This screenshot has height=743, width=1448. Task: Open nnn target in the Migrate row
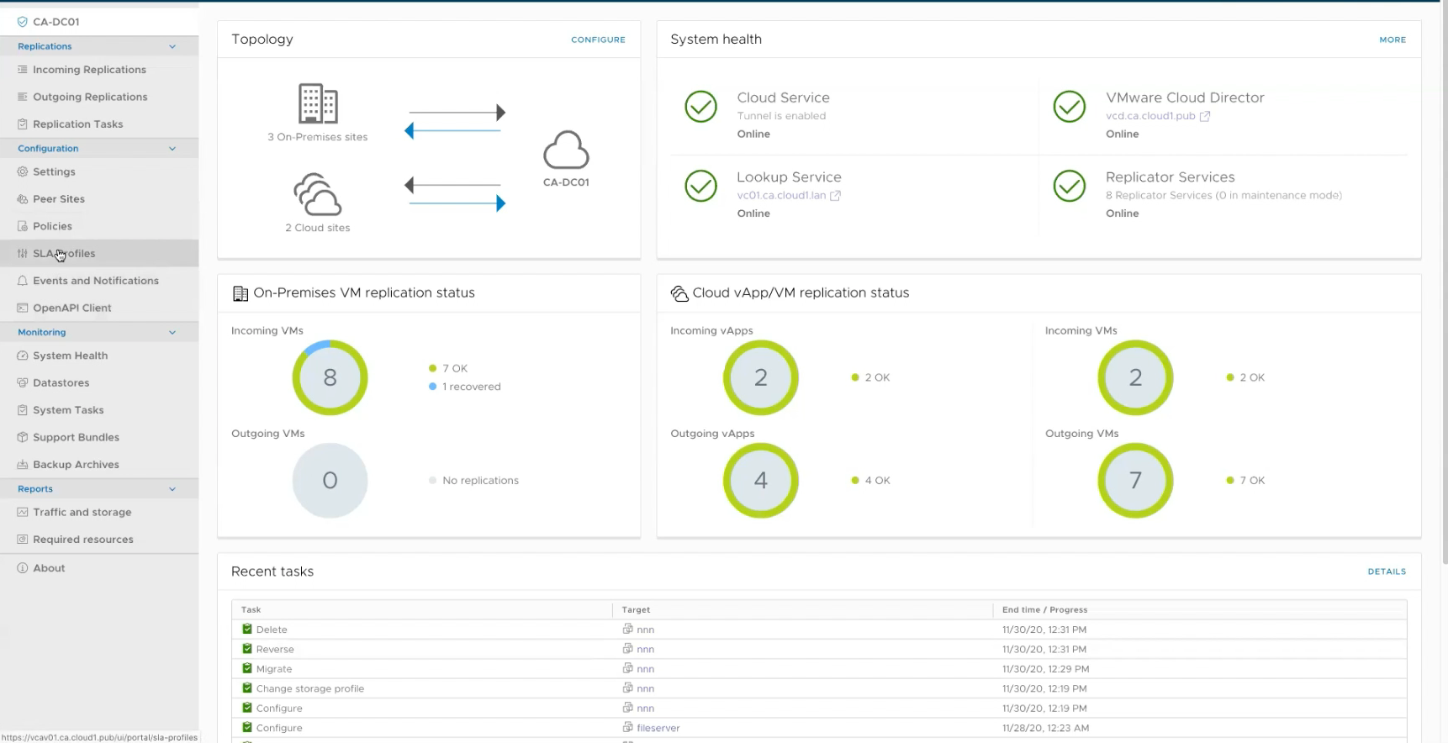tap(645, 669)
